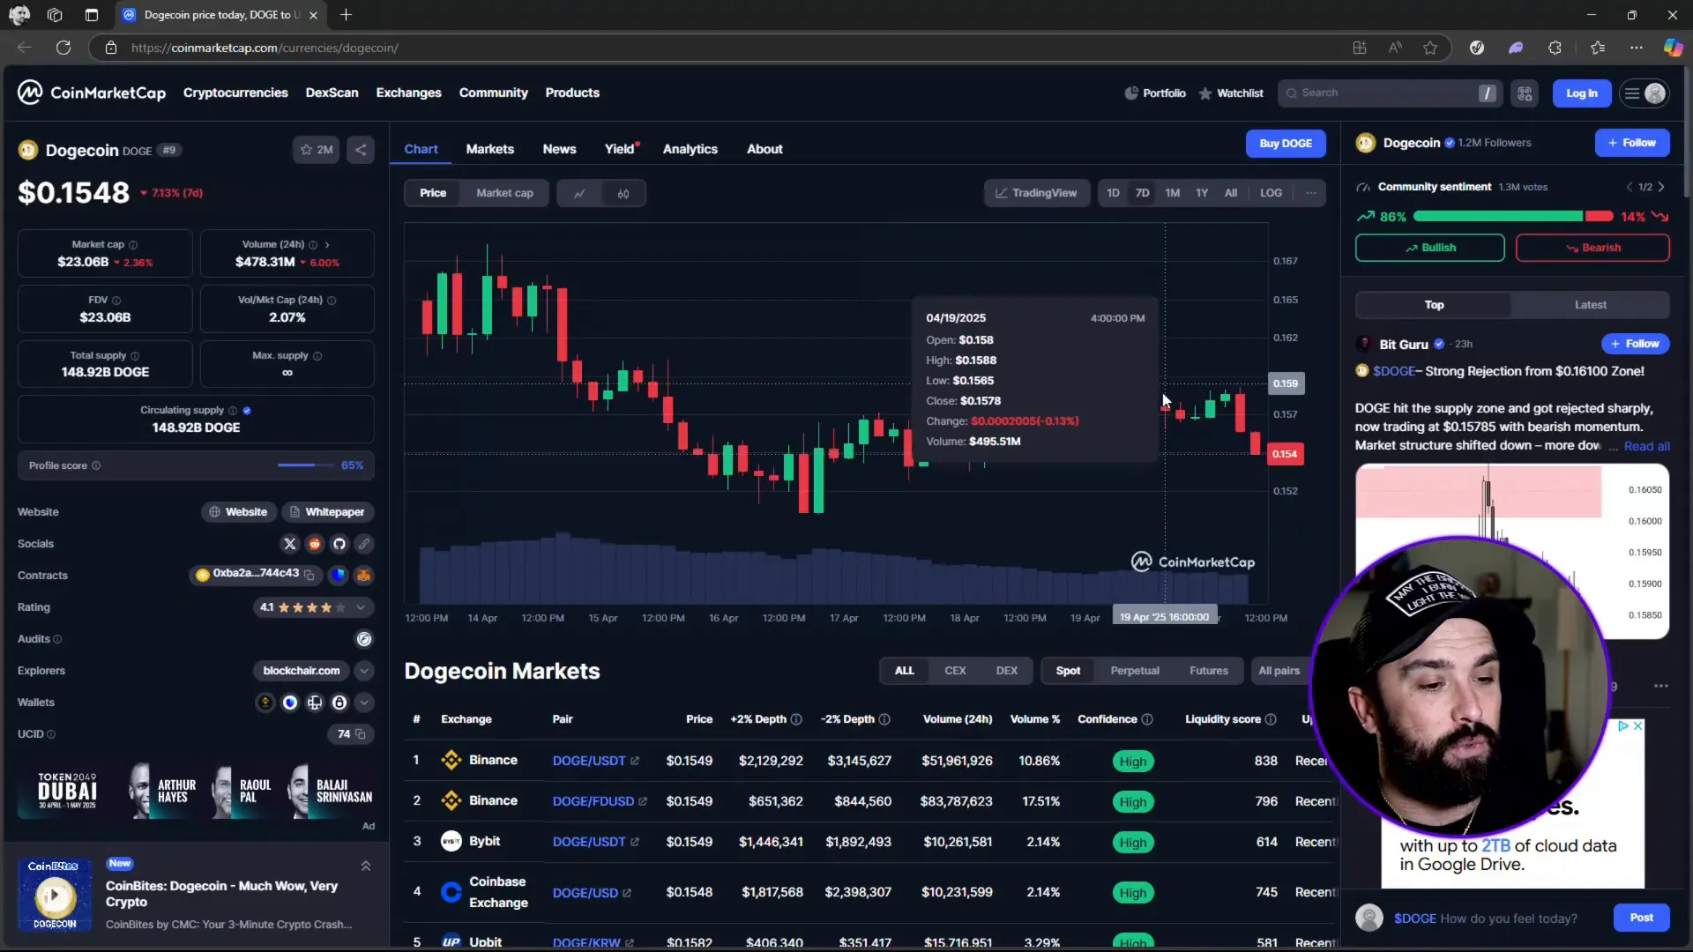This screenshot has height=952, width=1693.
Task: Open GitHub social link icon
Action: click(339, 544)
